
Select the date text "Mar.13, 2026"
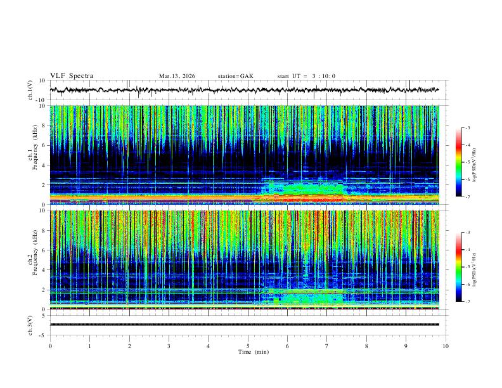177,76
